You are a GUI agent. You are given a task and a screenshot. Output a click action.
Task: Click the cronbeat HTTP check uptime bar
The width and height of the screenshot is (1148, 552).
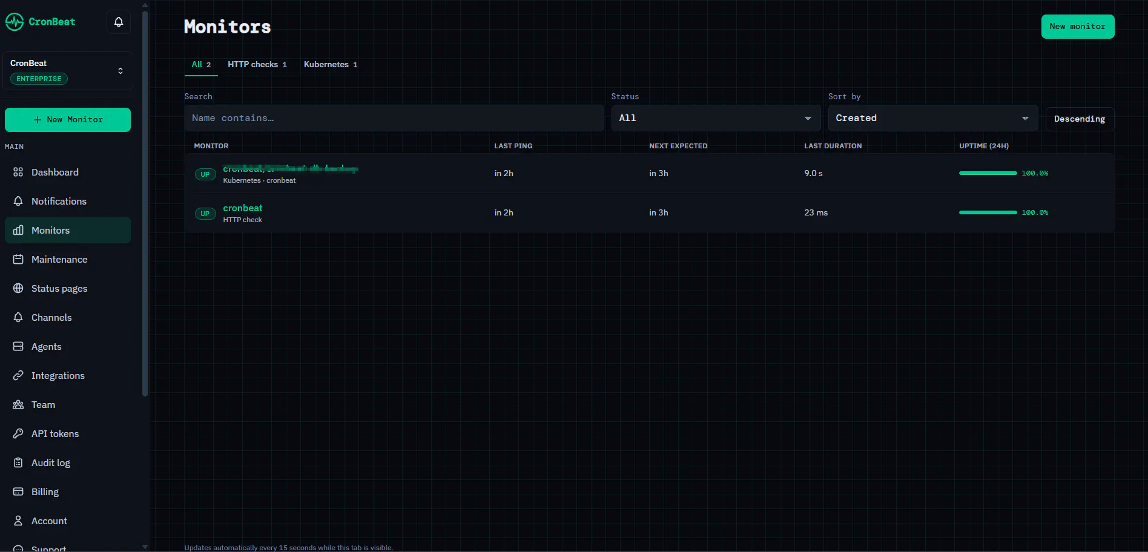988,212
